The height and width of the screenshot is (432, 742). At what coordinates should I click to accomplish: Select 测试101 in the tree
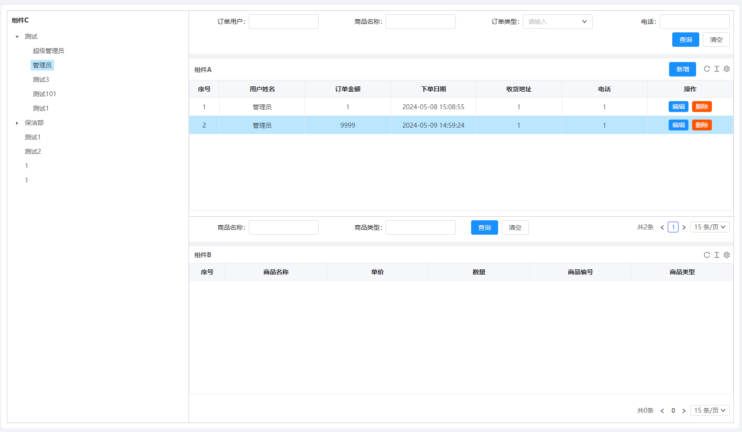click(45, 94)
